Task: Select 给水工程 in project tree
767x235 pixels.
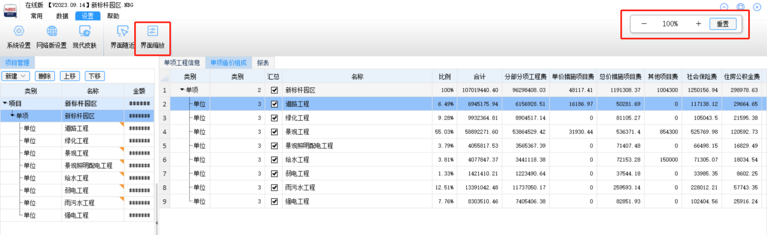Action: 77,178
